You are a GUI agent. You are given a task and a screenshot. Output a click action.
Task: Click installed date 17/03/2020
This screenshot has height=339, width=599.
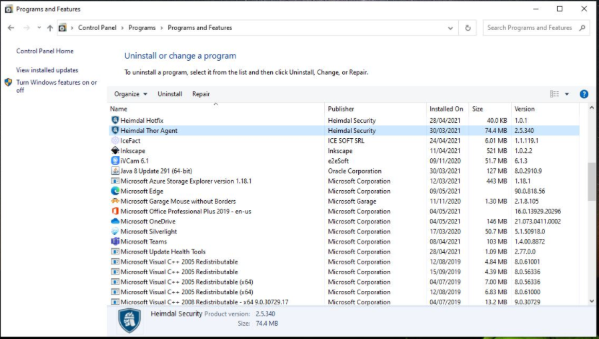[x=445, y=232]
